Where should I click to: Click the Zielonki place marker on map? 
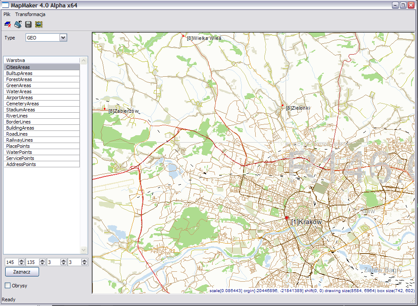(282, 105)
